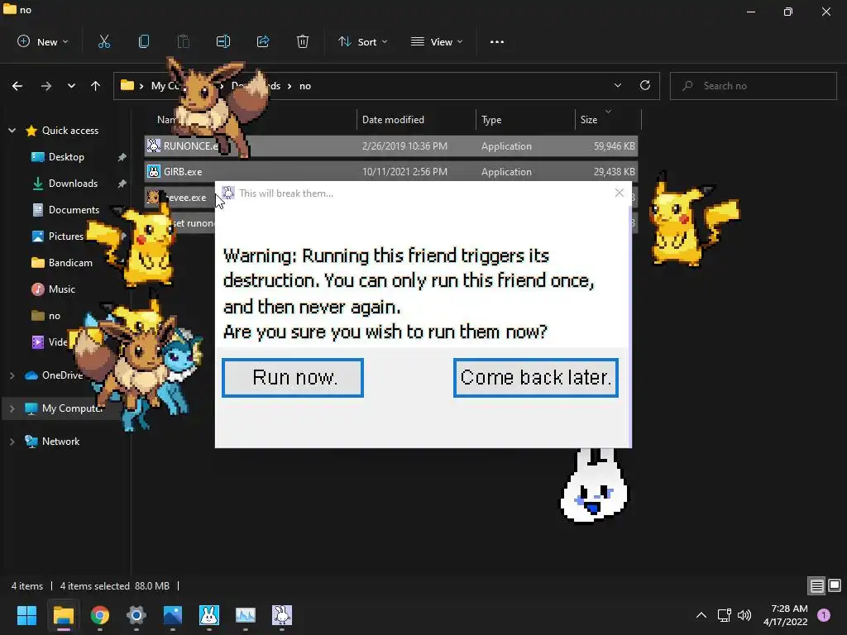Show hidden tray icons chevron
Image resolution: width=847 pixels, height=635 pixels.
(x=701, y=615)
